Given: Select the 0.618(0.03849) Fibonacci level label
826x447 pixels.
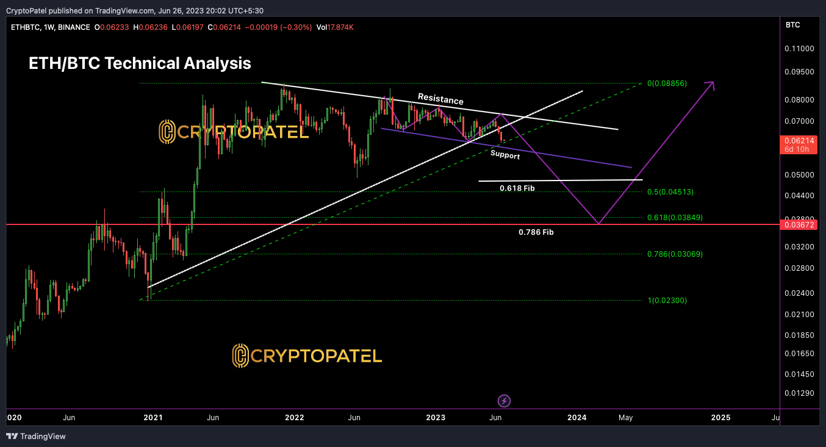Looking at the screenshot, I should point(675,217).
